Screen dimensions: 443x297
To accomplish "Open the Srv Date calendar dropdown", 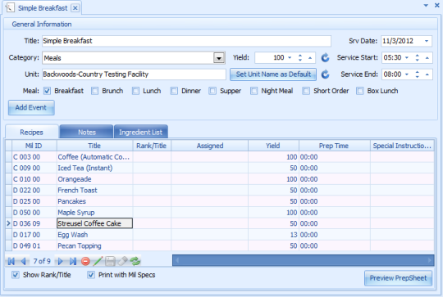I will coord(427,41).
